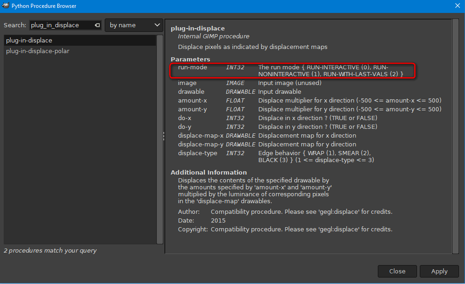
Task: Click 'Displace pixels as indicated by displacement maps' text
Action: 253,47
